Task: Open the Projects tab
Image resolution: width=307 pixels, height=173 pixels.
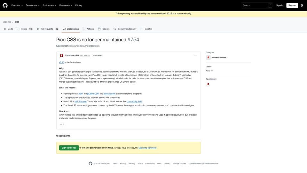Action: click(104, 29)
